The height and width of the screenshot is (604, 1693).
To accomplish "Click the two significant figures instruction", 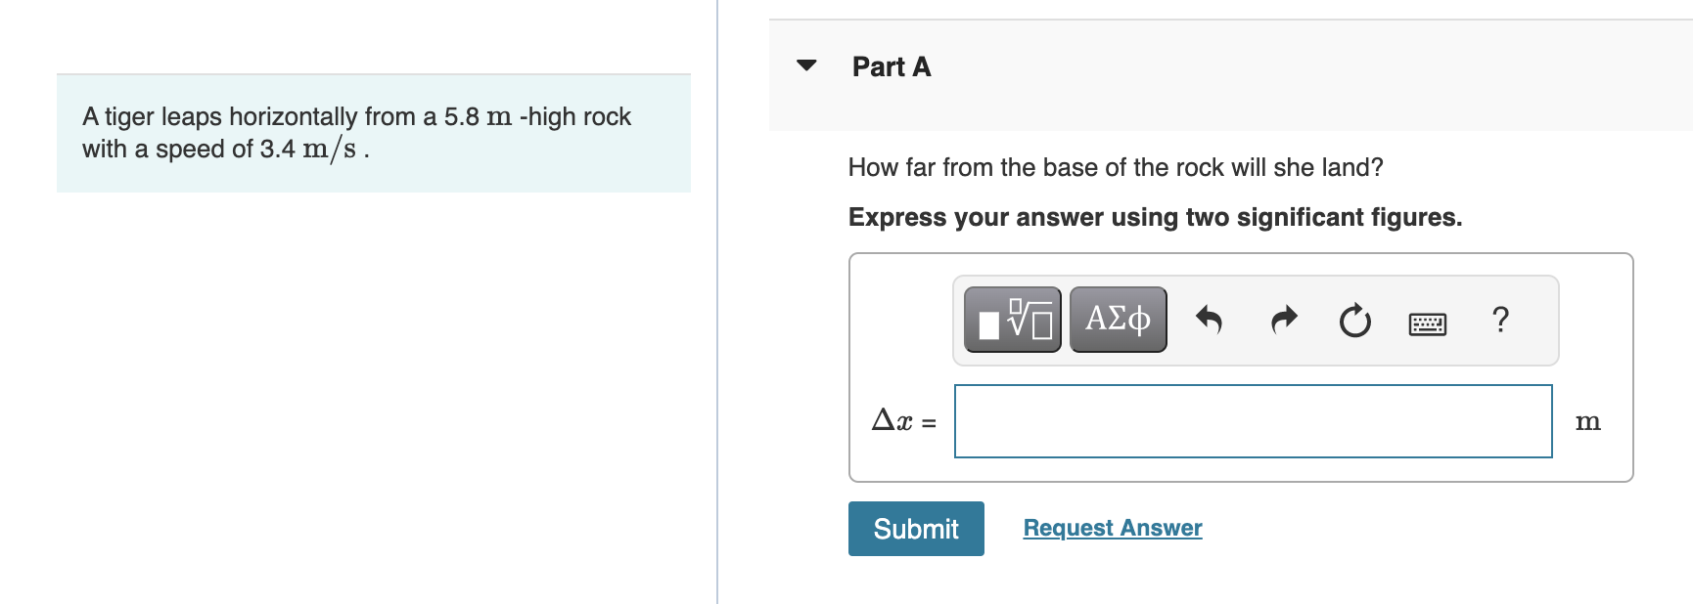I will (x=1155, y=217).
